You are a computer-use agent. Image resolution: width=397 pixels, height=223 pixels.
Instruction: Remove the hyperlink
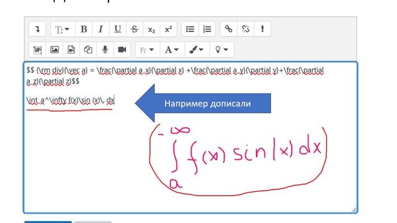(x=246, y=29)
